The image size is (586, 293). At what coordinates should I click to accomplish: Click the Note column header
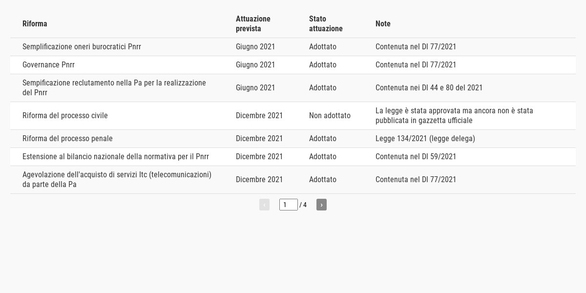pyautogui.click(x=383, y=23)
